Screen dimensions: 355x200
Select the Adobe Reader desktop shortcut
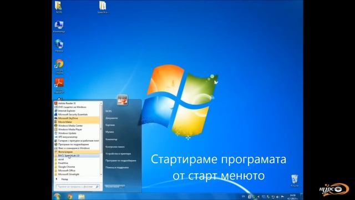(x=59, y=86)
